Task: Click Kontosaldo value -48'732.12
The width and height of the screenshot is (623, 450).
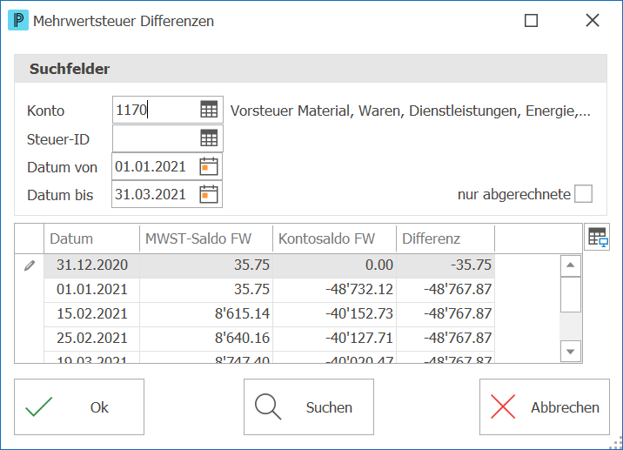Action: click(359, 289)
